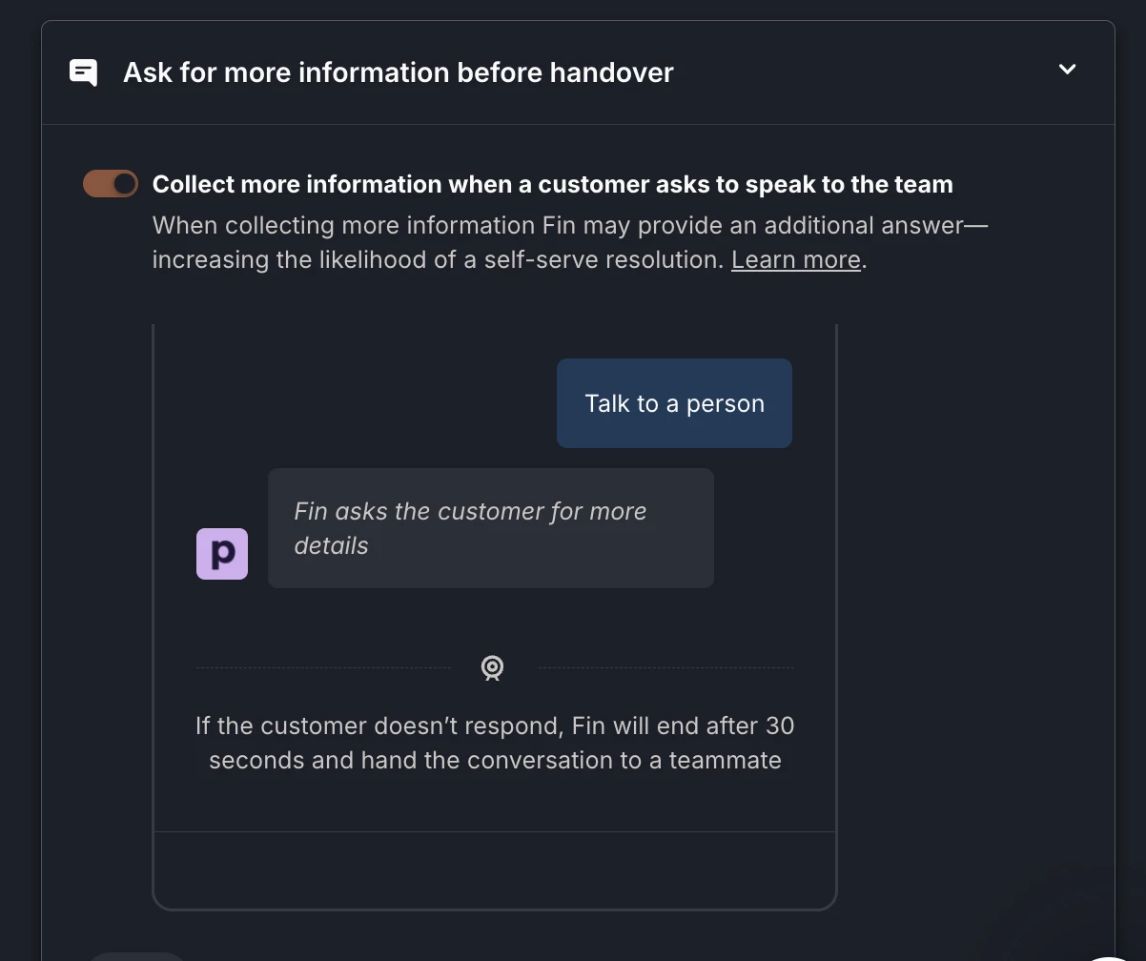Click the dotted divider line right of target icon
Screen dimensions: 1146x961
point(665,667)
